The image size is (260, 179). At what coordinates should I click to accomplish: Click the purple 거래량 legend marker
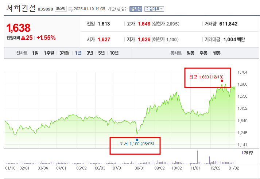[242, 153]
